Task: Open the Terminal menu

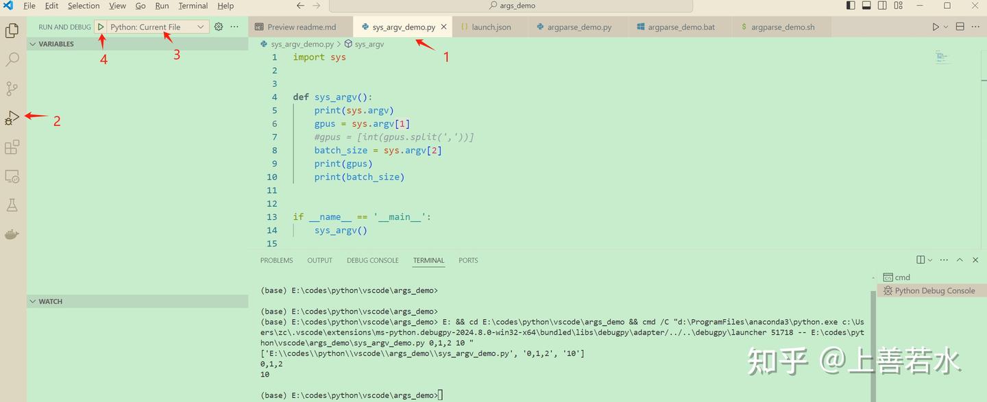Action: click(193, 5)
